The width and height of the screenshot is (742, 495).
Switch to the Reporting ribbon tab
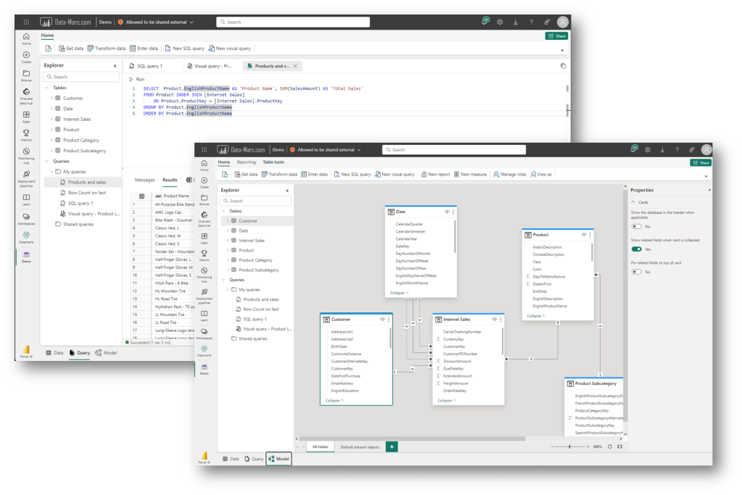[246, 162]
